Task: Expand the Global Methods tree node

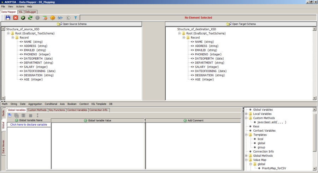Action: [246, 156]
